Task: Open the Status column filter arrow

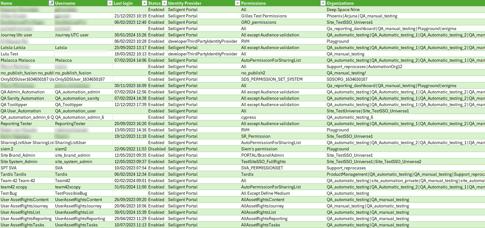Action: [x=164, y=3]
